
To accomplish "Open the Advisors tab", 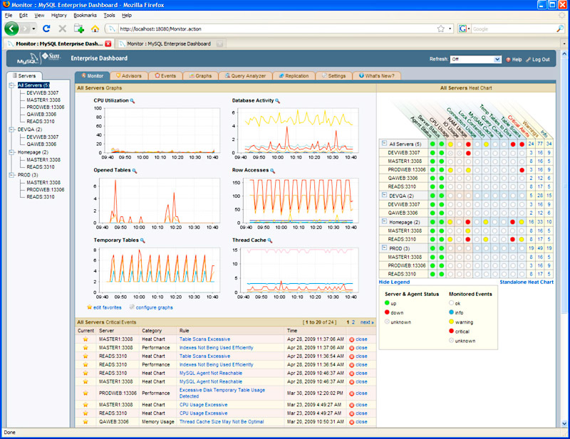I will coord(129,75).
